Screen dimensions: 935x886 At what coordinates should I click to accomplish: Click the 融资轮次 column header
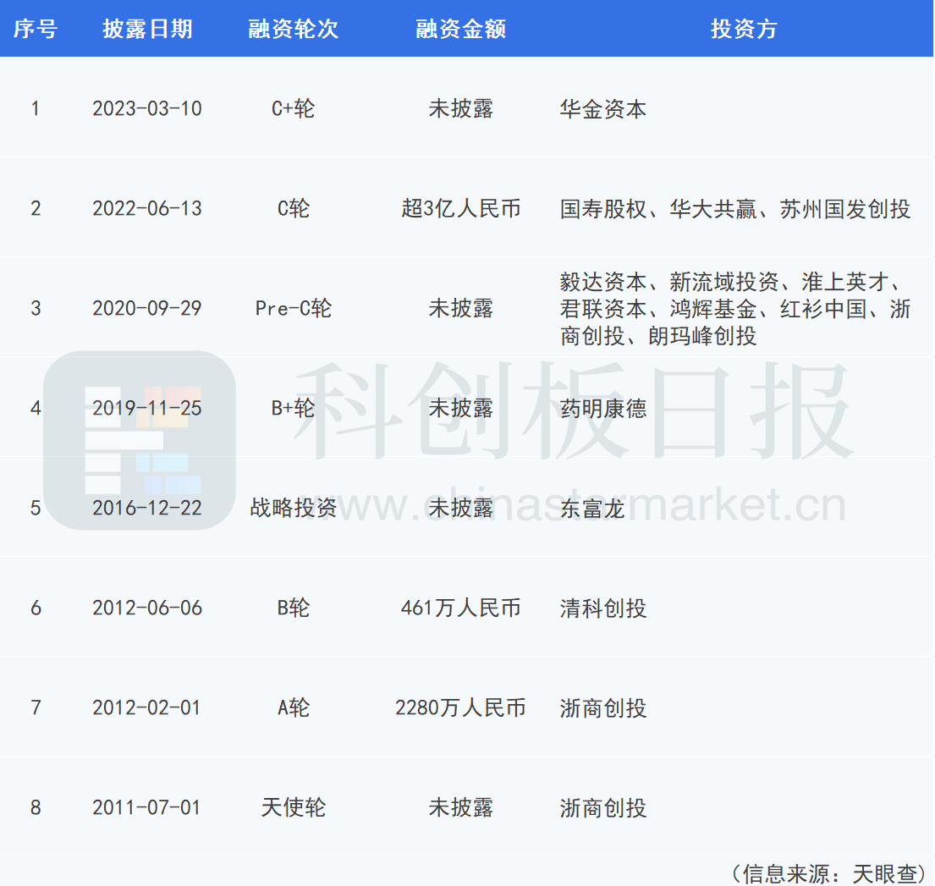point(294,29)
